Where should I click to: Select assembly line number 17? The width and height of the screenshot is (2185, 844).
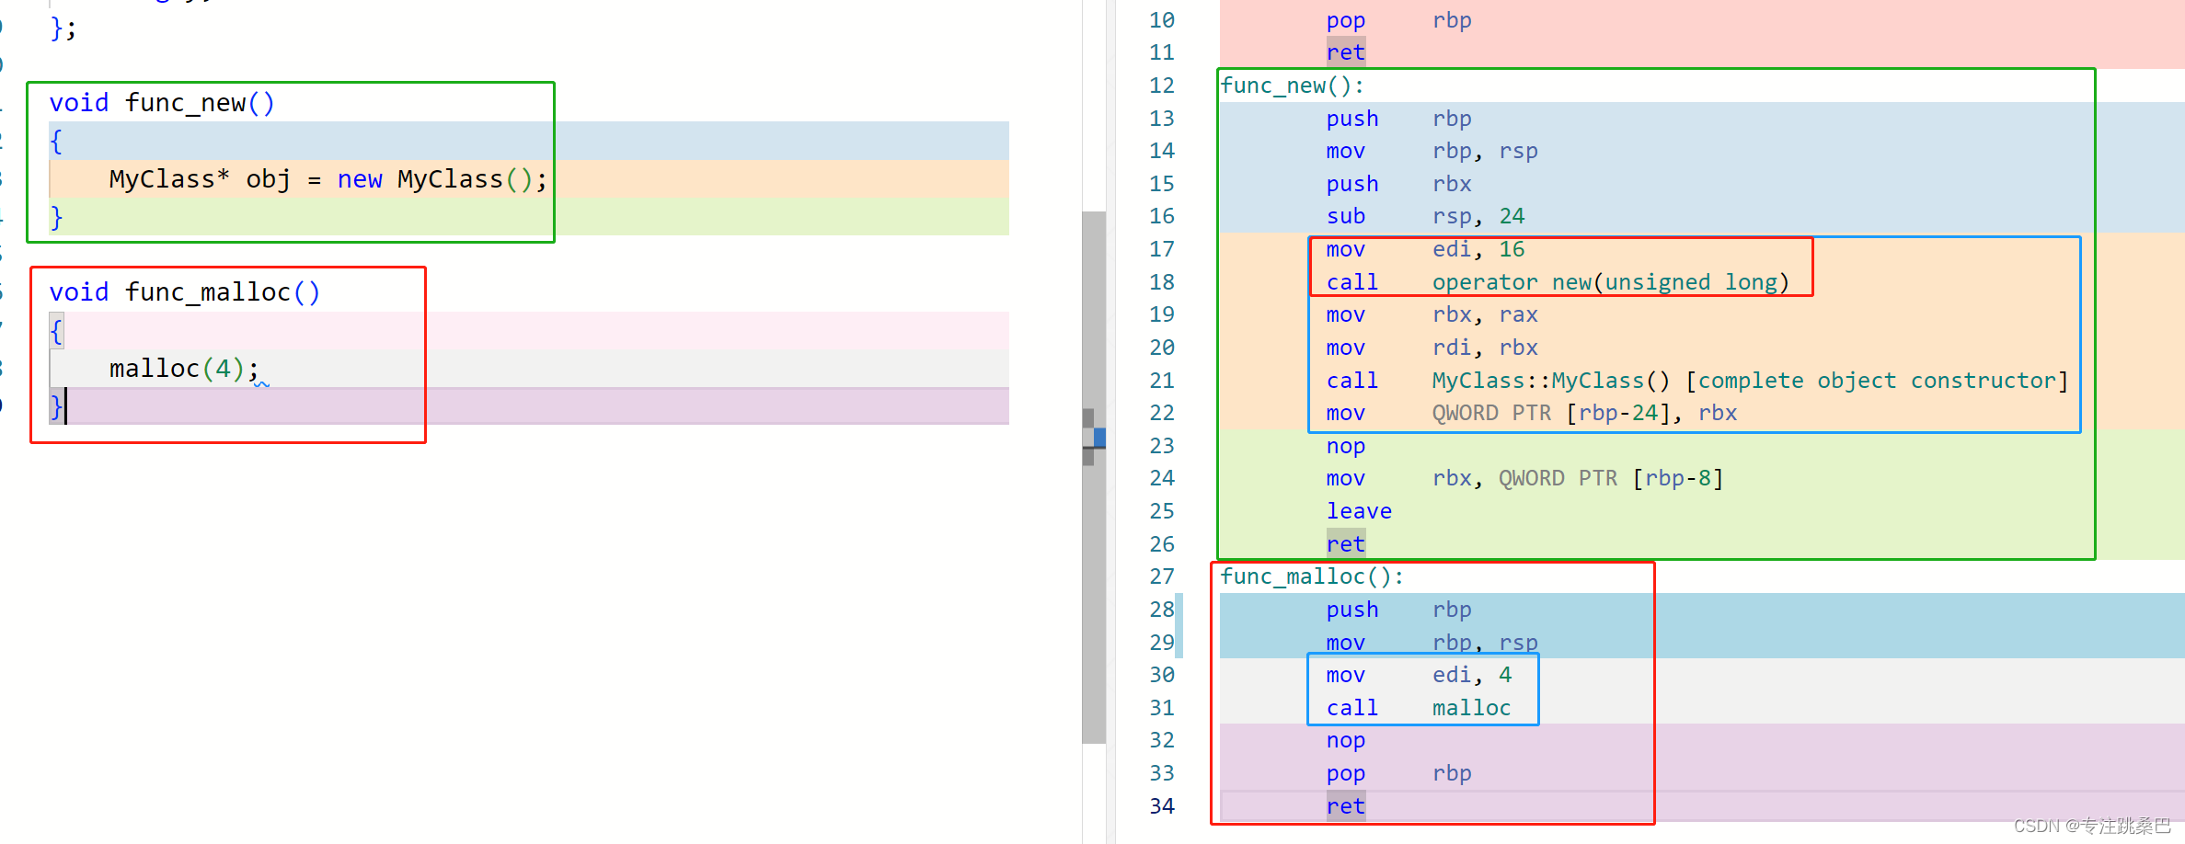pos(1161,249)
